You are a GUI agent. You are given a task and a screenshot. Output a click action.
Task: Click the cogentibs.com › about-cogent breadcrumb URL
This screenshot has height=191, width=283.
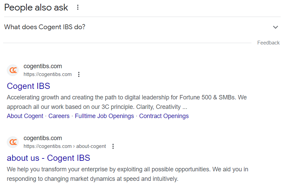(x=64, y=146)
